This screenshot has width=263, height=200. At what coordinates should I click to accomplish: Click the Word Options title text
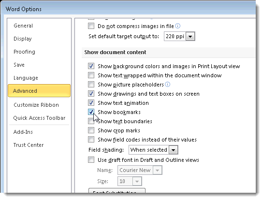pyautogui.click(x=24, y=9)
